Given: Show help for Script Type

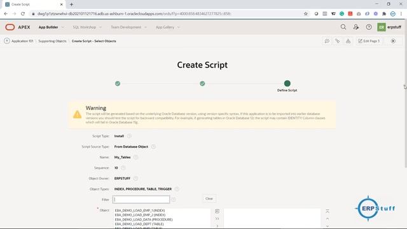Looking at the screenshot, I should (129, 136).
